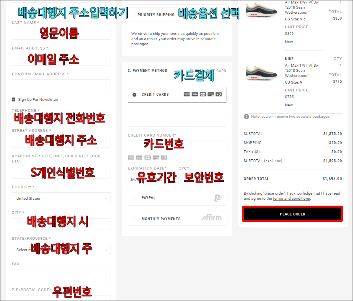Viewport: 353px width, 301px height.
Task: Select the PayPal payment radio button
Action: 134,198
